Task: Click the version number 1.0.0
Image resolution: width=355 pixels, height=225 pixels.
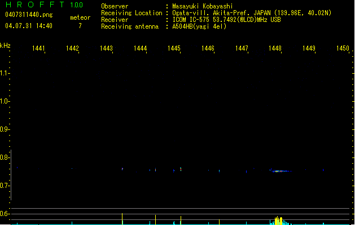Action: click(76, 5)
